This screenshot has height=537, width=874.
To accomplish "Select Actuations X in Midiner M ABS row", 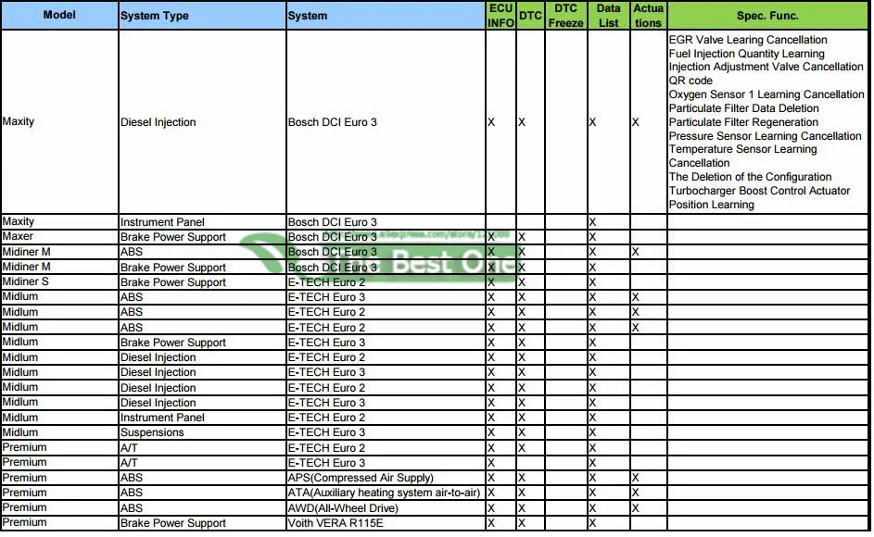I will [636, 252].
